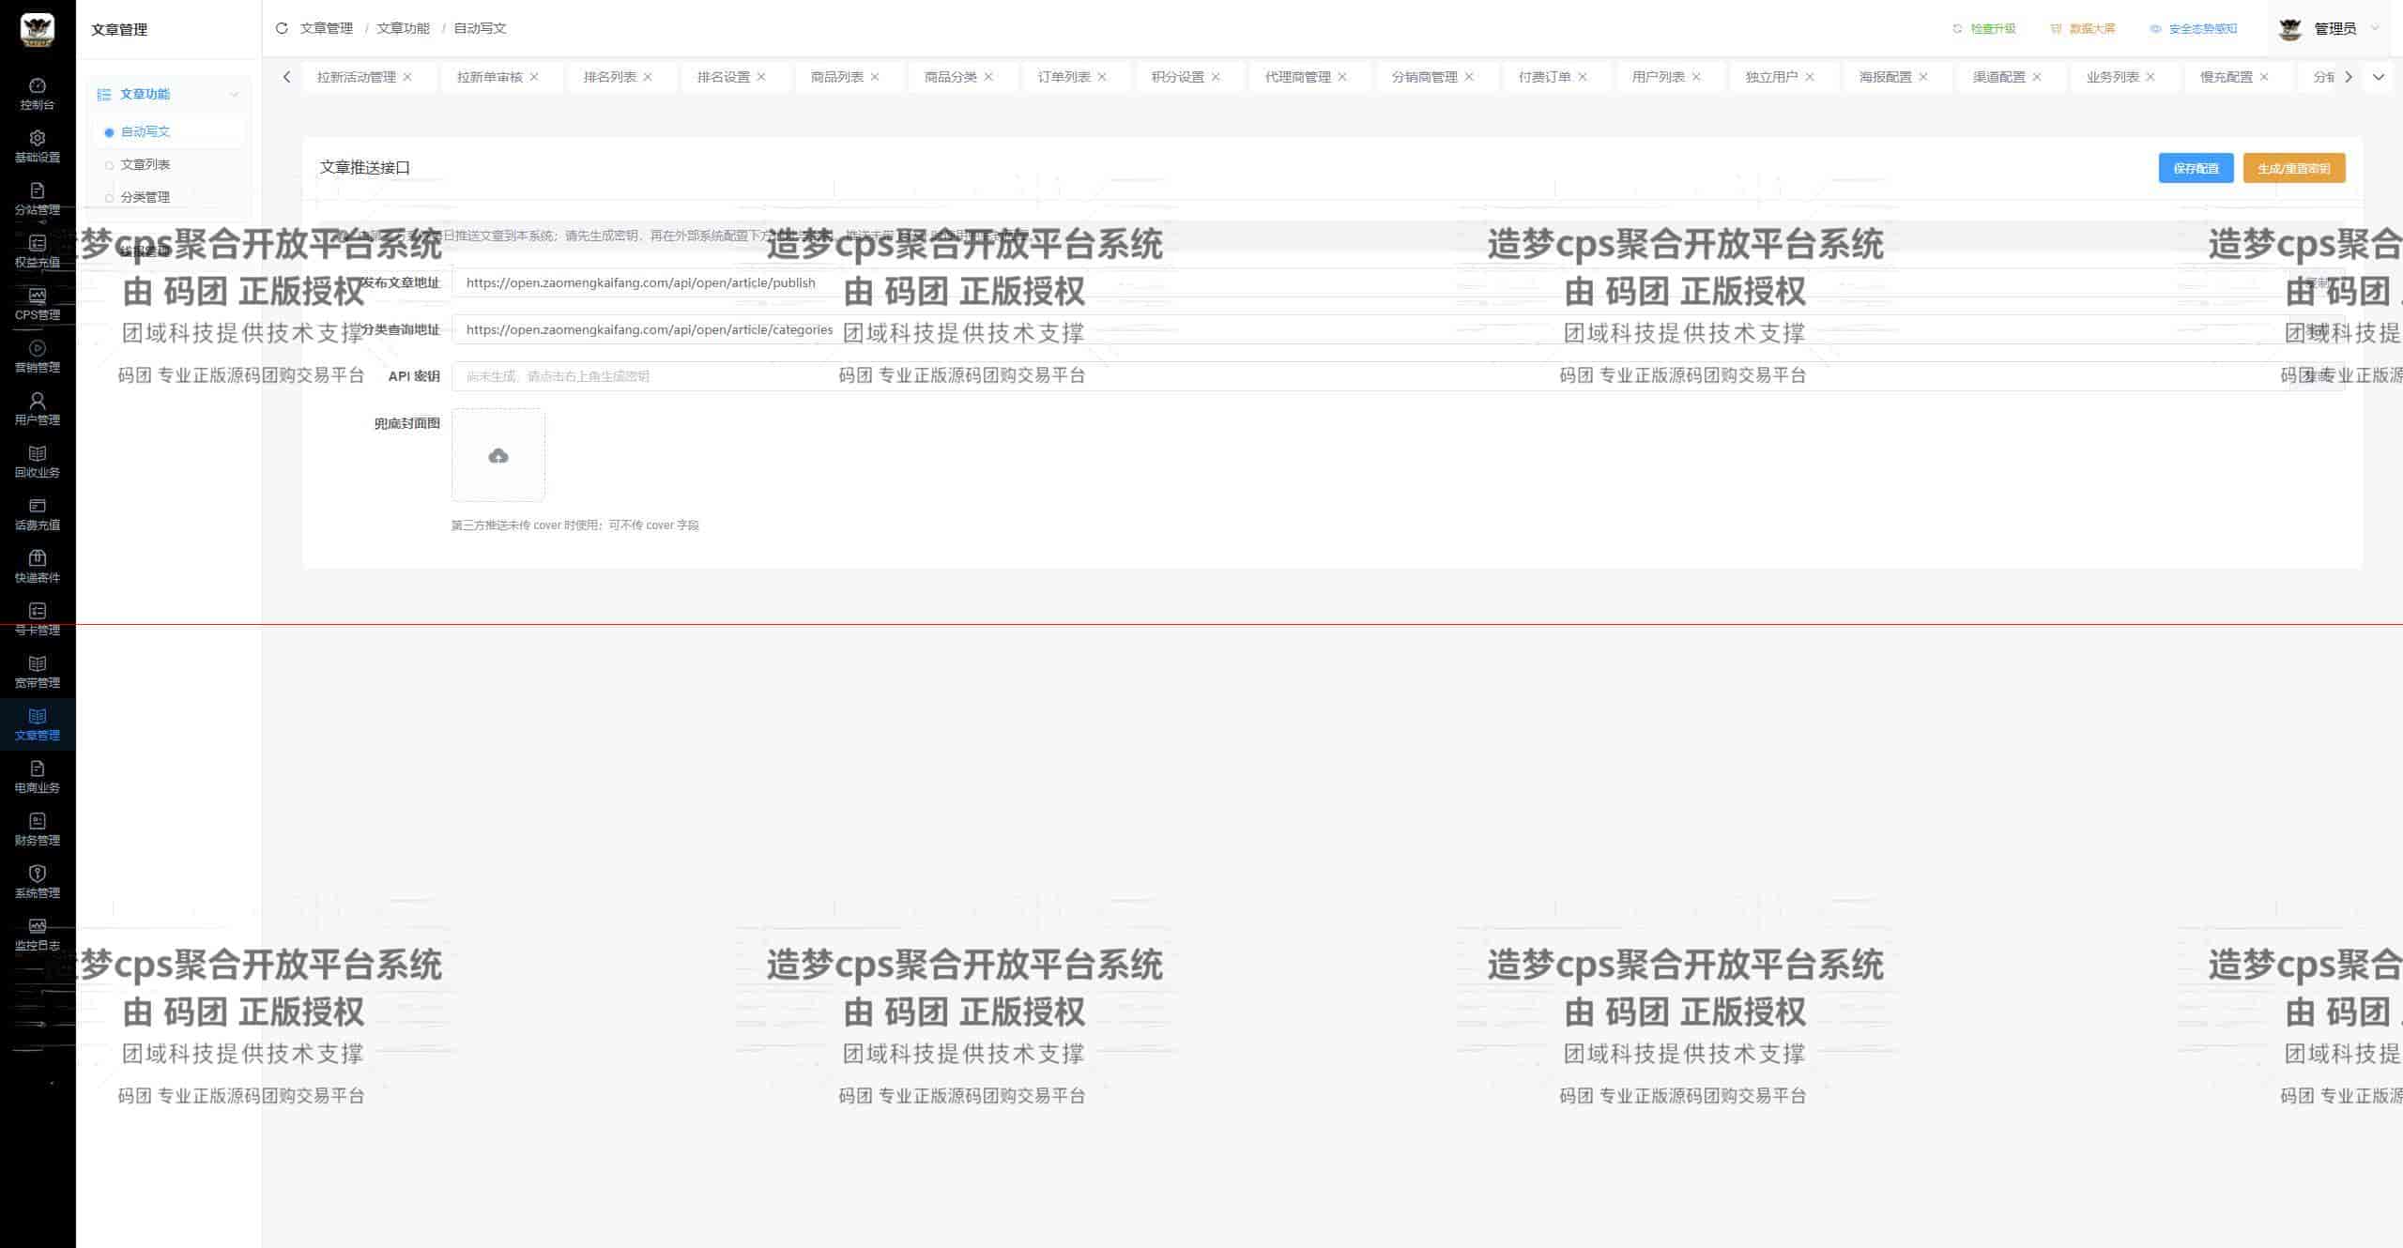Open CPS管理 in the sidebar
The height and width of the screenshot is (1248, 2403).
point(38,304)
